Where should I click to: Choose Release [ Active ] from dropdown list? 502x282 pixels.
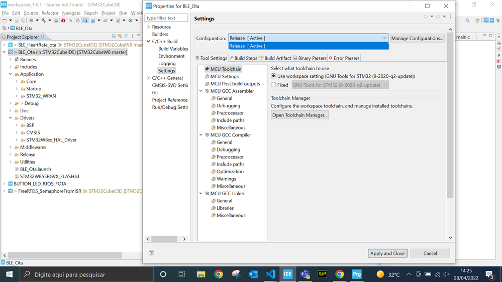click(x=309, y=46)
